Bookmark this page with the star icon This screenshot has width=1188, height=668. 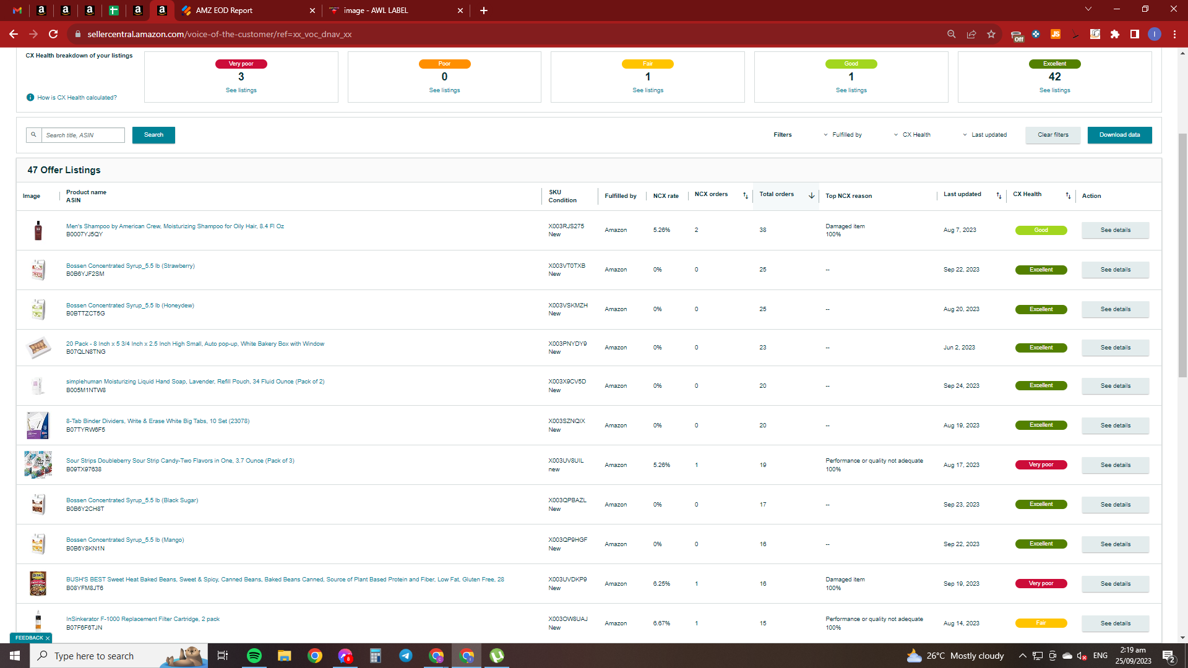tap(991, 34)
